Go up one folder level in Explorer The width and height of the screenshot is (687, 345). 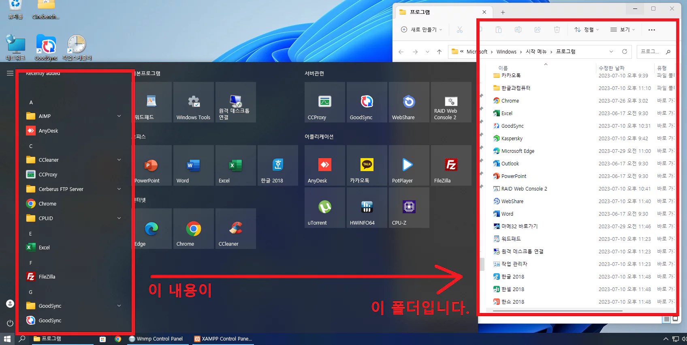pyautogui.click(x=439, y=51)
